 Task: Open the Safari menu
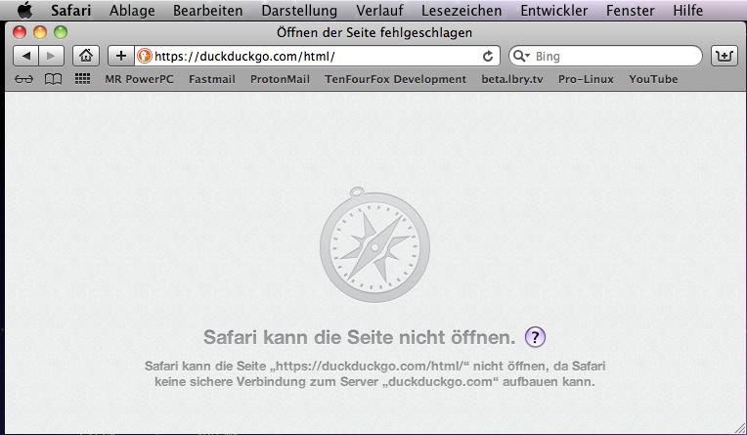click(71, 10)
